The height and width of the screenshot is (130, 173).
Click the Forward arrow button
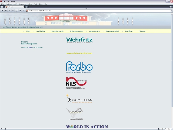pyautogui.click(x=9, y=11)
